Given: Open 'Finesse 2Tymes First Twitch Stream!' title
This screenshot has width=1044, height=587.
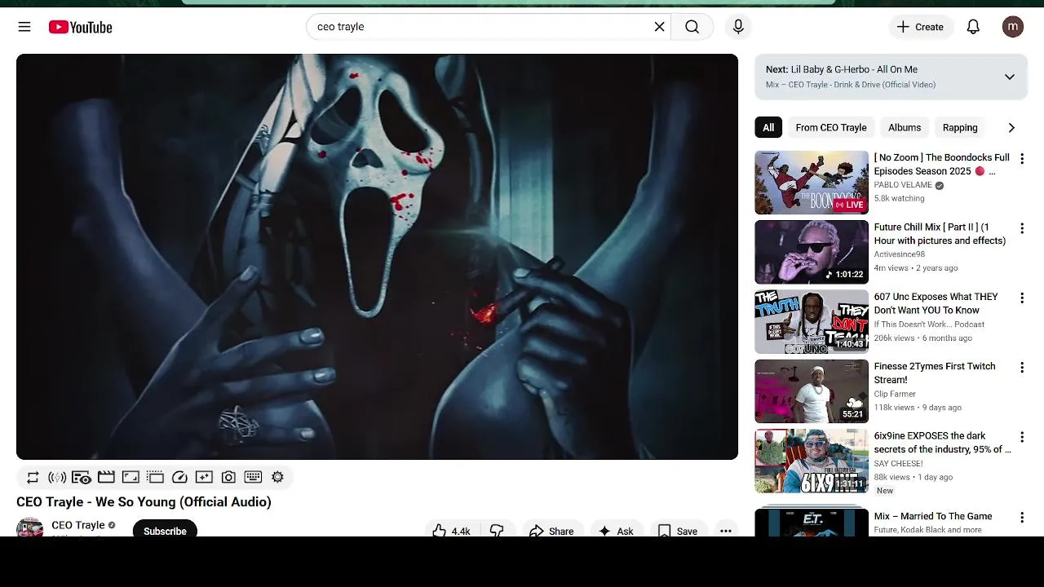Looking at the screenshot, I should pyautogui.click(x=935, y=373).
